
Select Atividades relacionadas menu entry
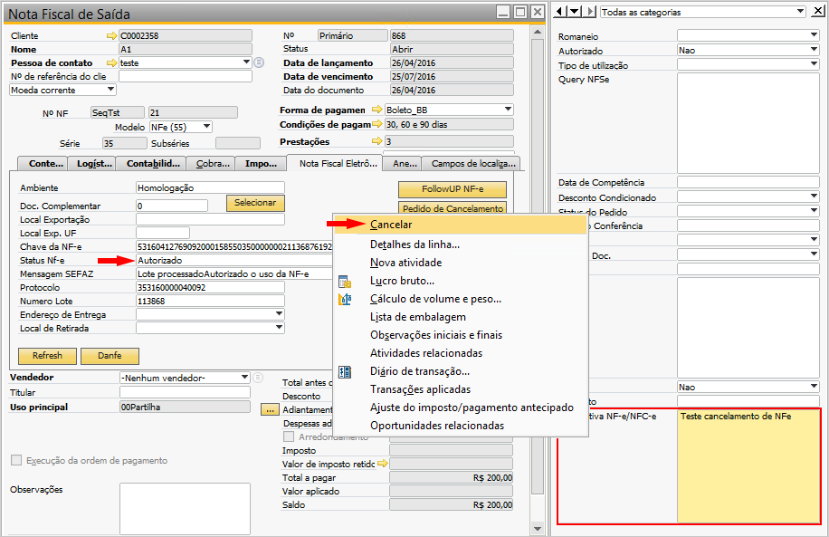pos(460,353)
